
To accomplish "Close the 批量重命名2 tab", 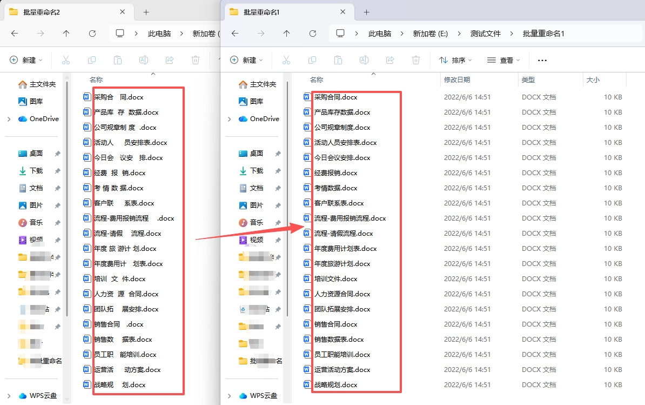I will 122,12.
